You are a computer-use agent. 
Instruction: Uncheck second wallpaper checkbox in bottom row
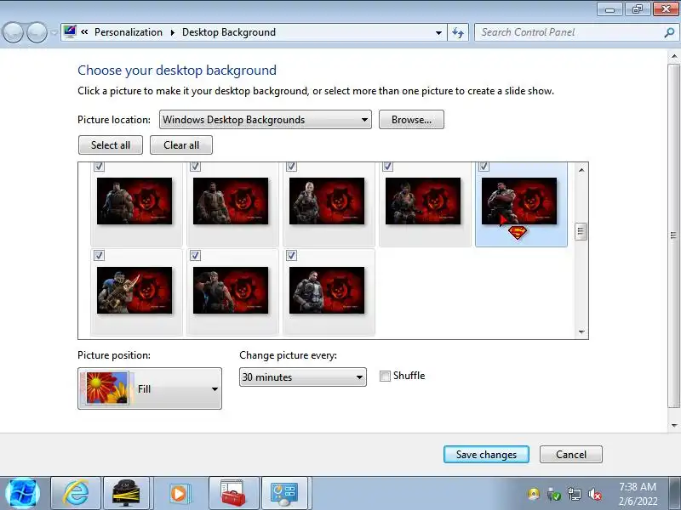point(196,256)
